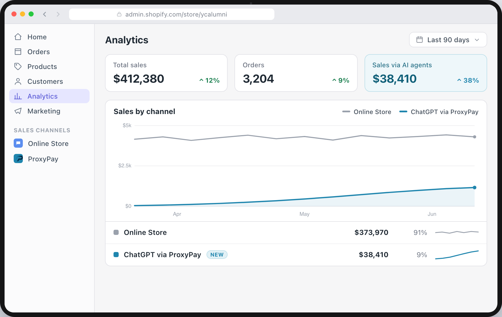Select Analytics in sidebar

(49, 96)
